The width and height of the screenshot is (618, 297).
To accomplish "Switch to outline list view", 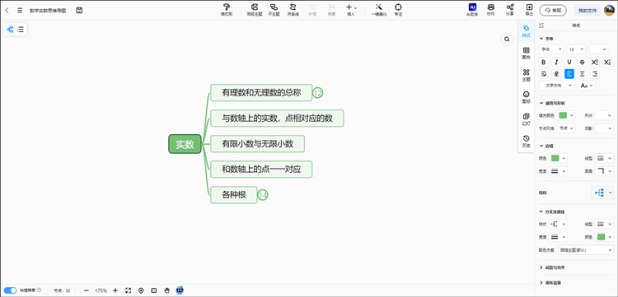I will click(21, 29).
